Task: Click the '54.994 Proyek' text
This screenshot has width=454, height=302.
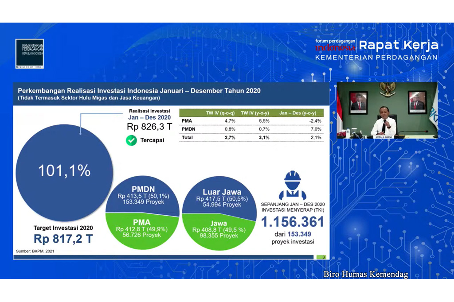Action: pyautogui.click(x=222, y=205)
